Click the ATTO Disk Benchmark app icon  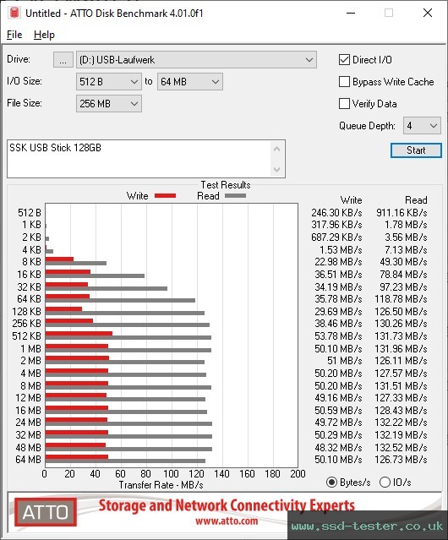click(x=14, y=13)
